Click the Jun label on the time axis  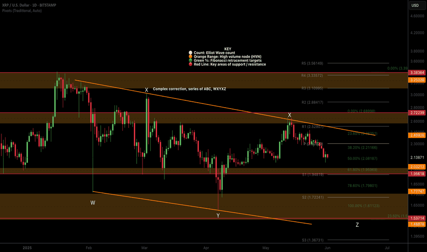click(328, 247)
